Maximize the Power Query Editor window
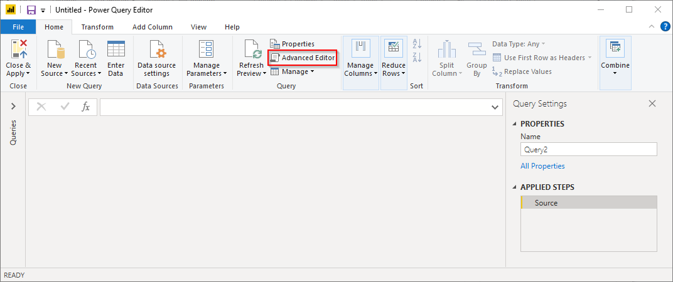Viewport: 673px width, 282px height. pos(629,9)
